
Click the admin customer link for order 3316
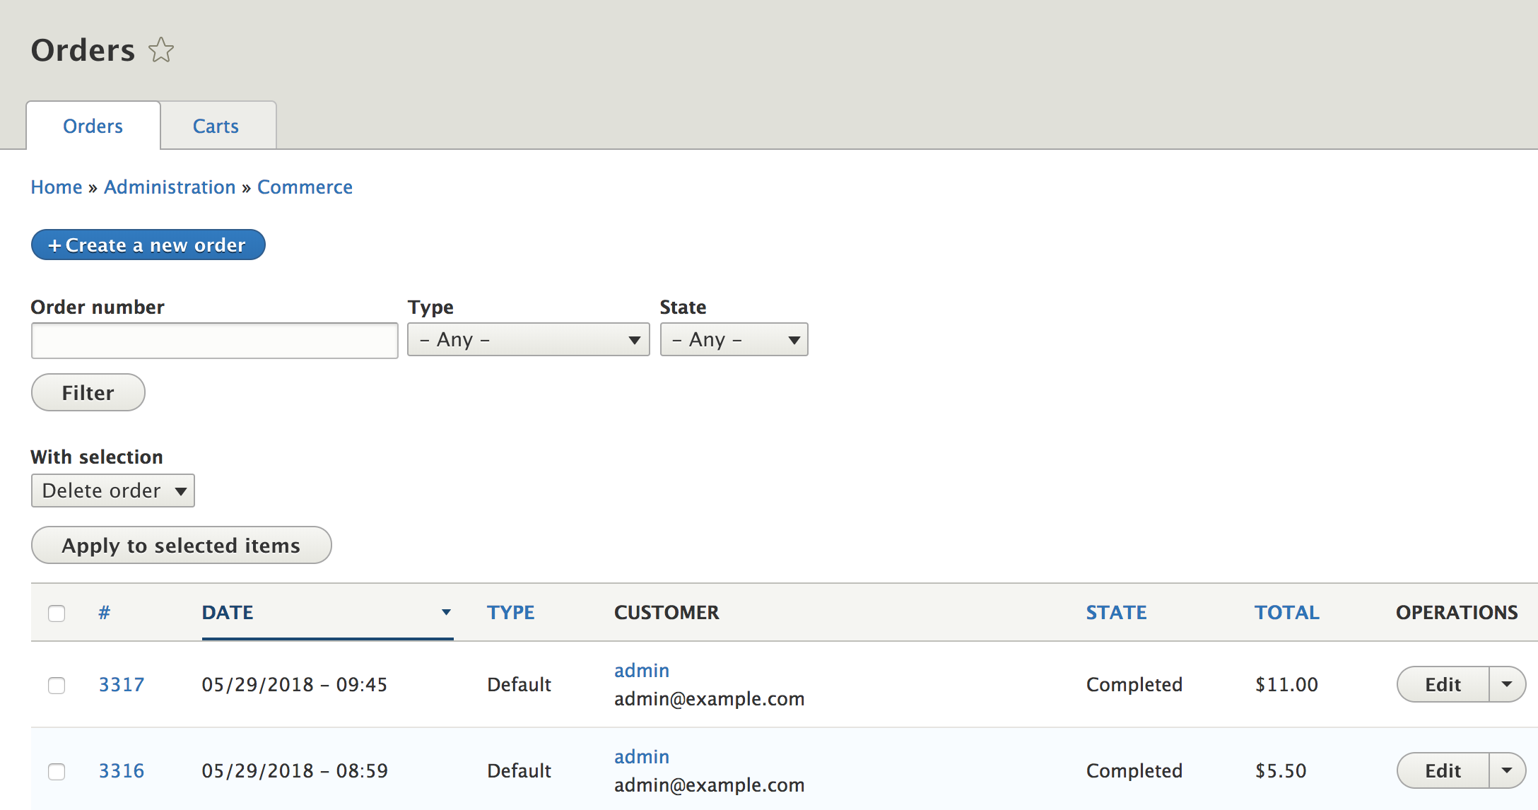click(640, 756)
